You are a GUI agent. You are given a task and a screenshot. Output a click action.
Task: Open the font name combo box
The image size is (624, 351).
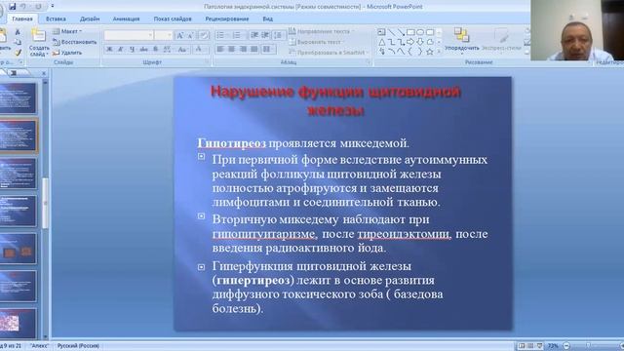129,35
